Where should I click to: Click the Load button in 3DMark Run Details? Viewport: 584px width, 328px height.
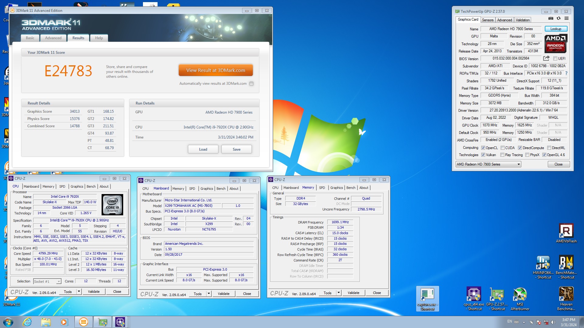click(x=203, y=149)
